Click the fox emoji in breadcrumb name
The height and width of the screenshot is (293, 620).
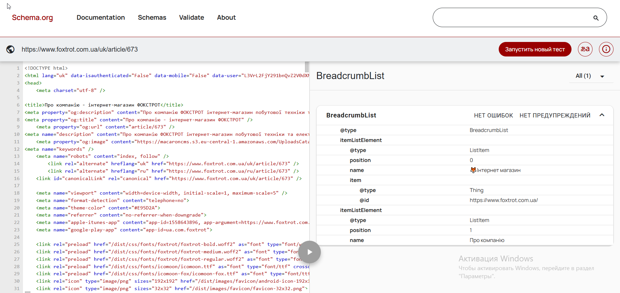click(473, 170)
